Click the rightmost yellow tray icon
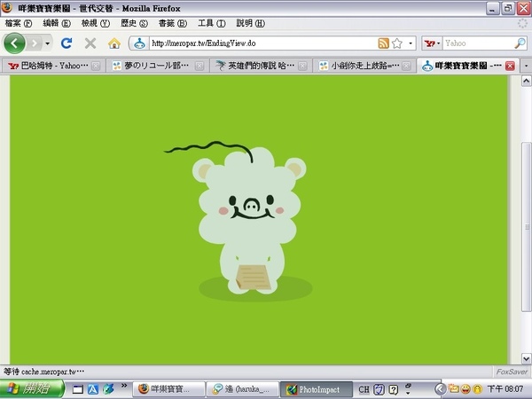 478,389
